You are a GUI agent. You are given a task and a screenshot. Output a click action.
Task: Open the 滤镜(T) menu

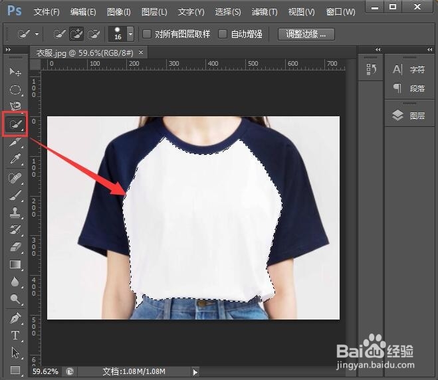click(265, 12)
